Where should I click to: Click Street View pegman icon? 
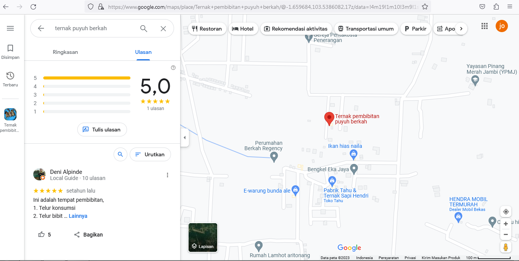[x=506, y=247]
